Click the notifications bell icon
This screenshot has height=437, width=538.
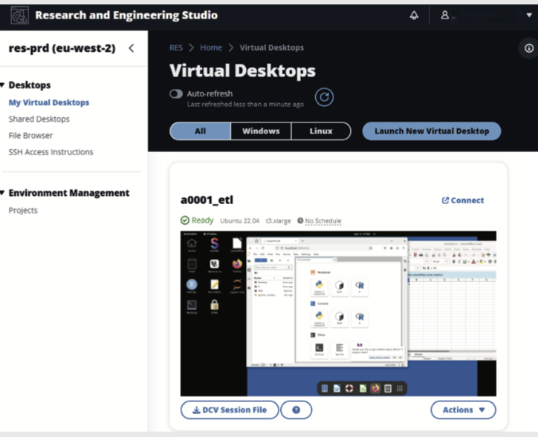414,15
